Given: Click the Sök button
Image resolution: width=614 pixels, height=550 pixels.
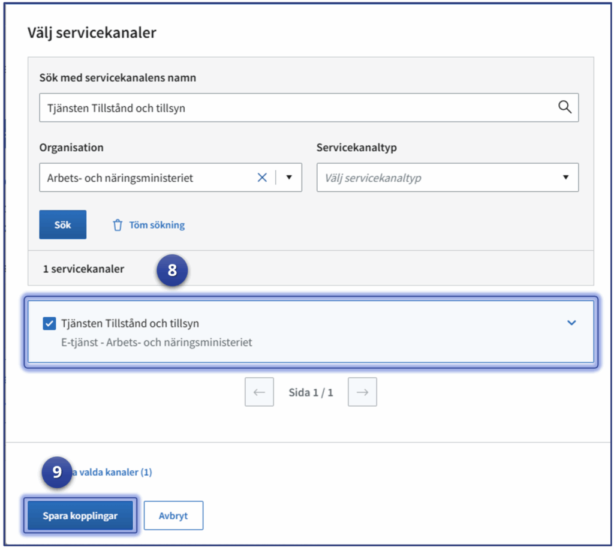Looking at the screenshot, I should tap(63, 225).
